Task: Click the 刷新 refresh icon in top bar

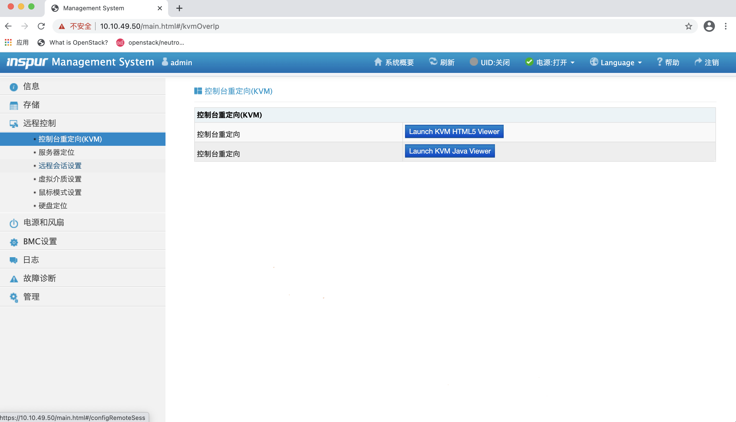Action: click(x=433, y=62)
